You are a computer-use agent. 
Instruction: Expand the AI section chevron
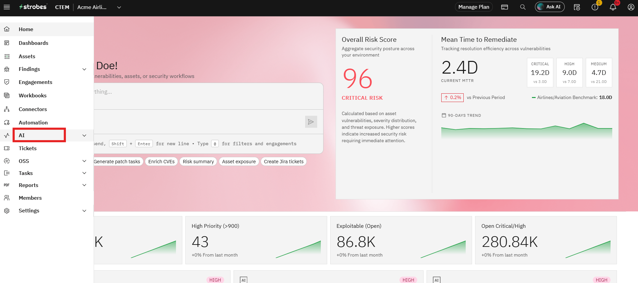coord(84,135)
